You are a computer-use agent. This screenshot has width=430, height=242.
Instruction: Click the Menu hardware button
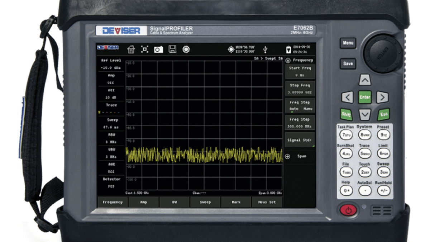point(348,43)
